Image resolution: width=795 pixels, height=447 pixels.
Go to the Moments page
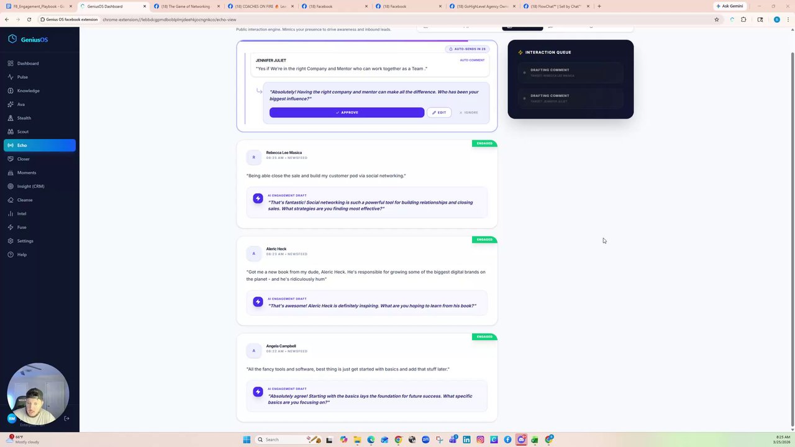point(40,173)
